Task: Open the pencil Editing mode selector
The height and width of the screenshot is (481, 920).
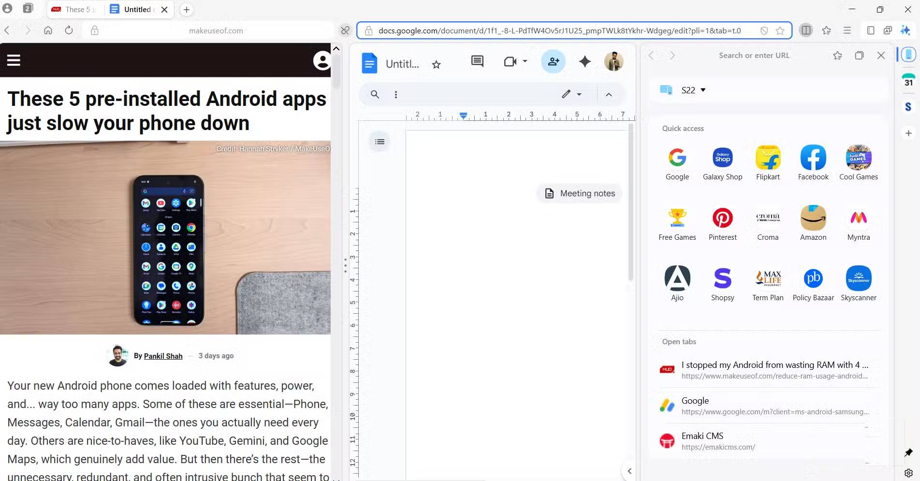Action: tap(571, 94)
